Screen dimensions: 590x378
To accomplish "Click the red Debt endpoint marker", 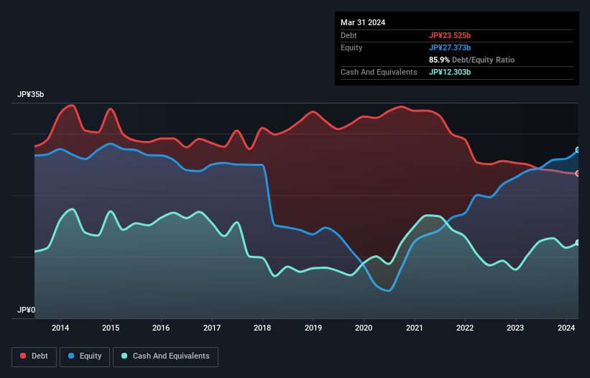I will click(578, 173).
